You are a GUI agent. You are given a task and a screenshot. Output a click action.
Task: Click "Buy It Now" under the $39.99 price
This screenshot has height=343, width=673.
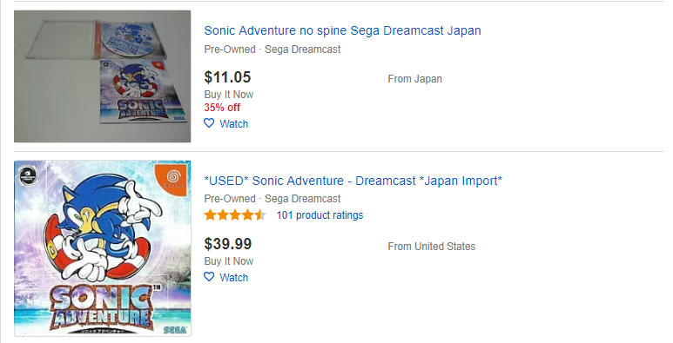click(229, 261)
